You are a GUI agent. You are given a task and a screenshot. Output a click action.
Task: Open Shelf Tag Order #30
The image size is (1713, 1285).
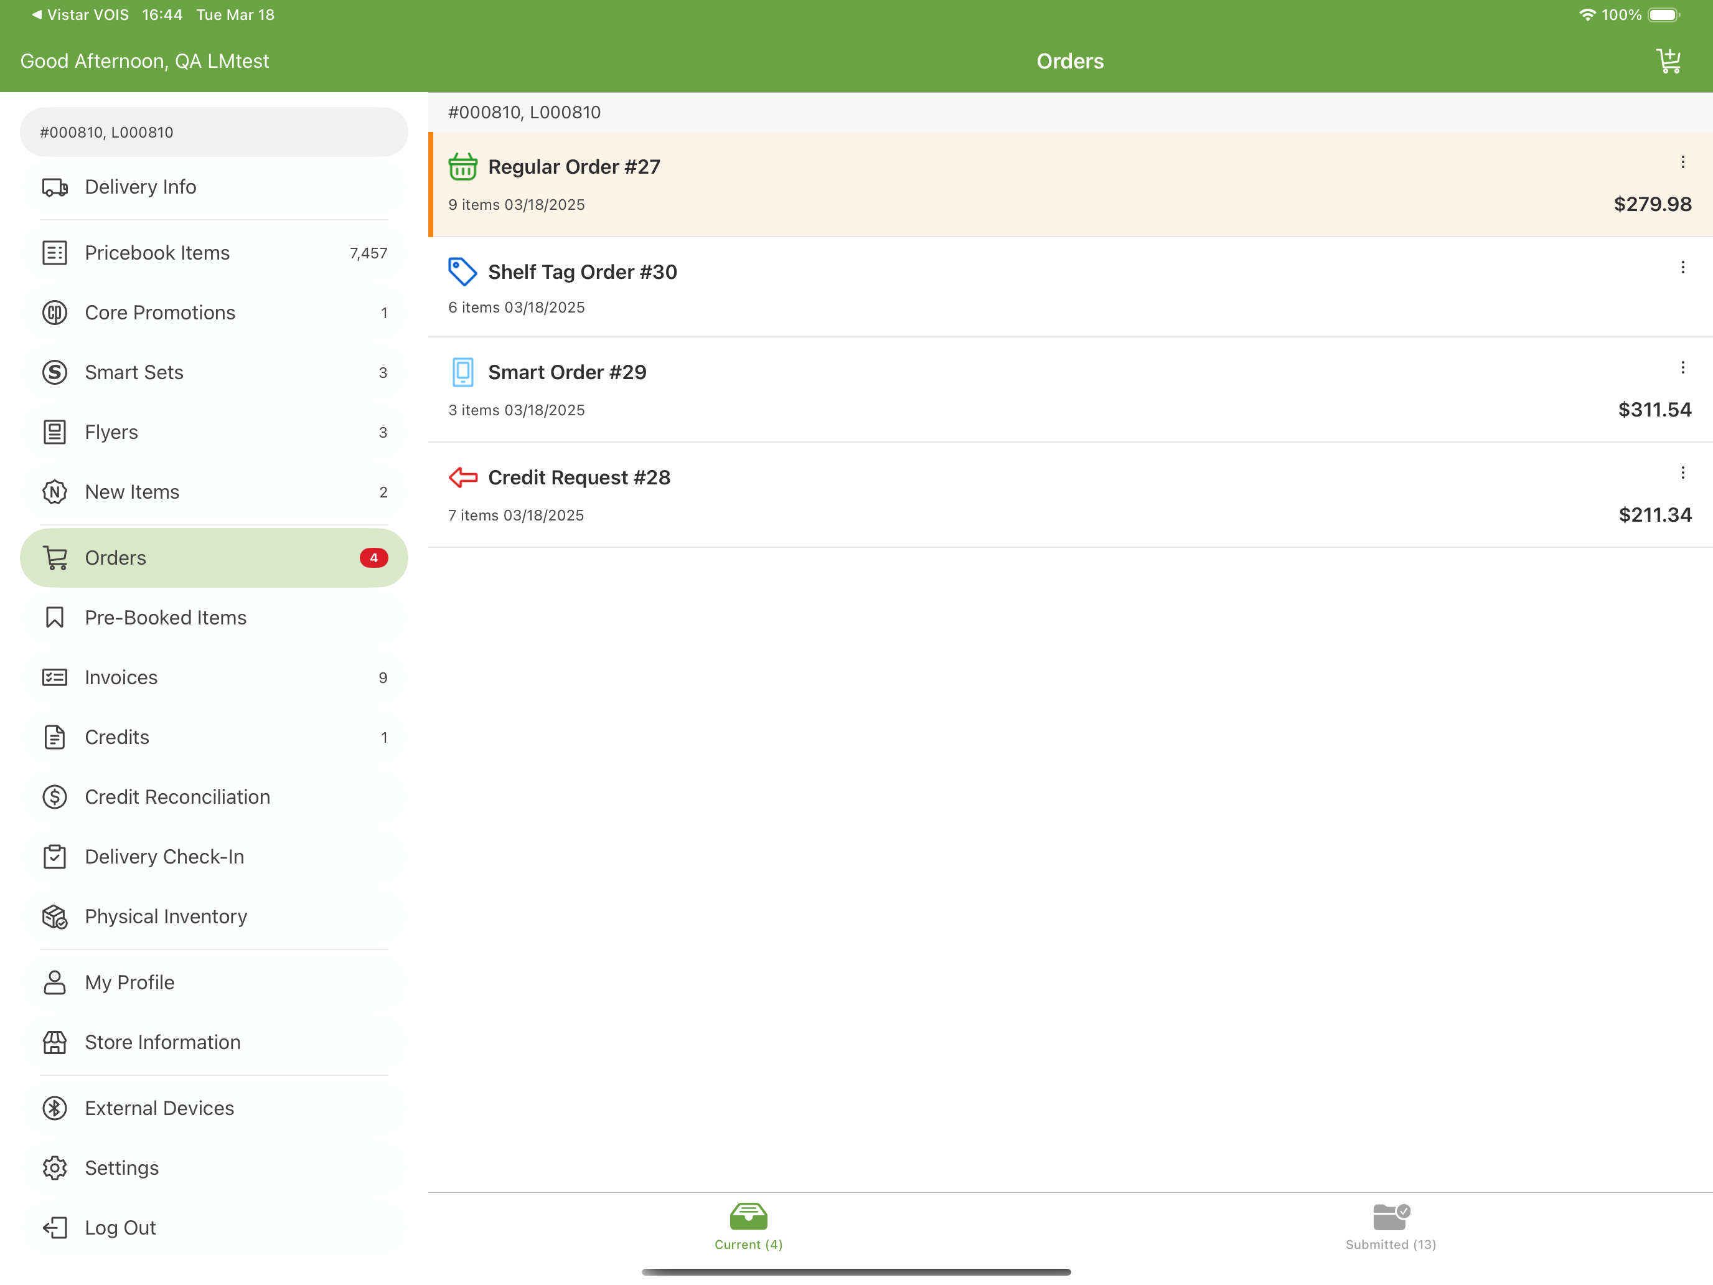[1070, 286]
